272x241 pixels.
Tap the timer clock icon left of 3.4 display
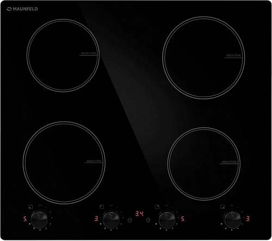(x=130, y=220)
